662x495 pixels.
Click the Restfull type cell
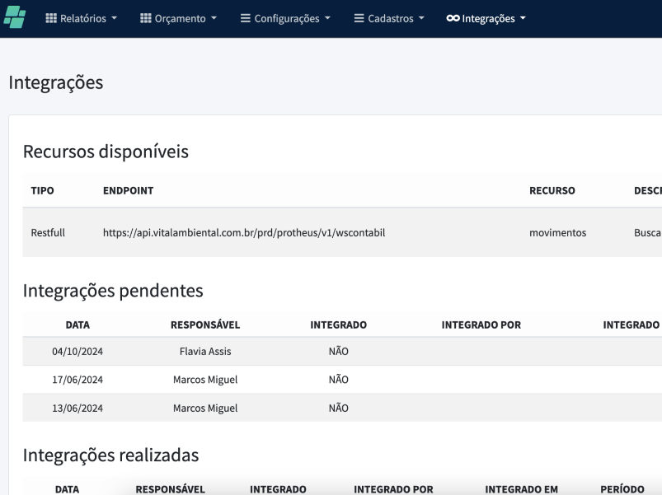[47, 233]
